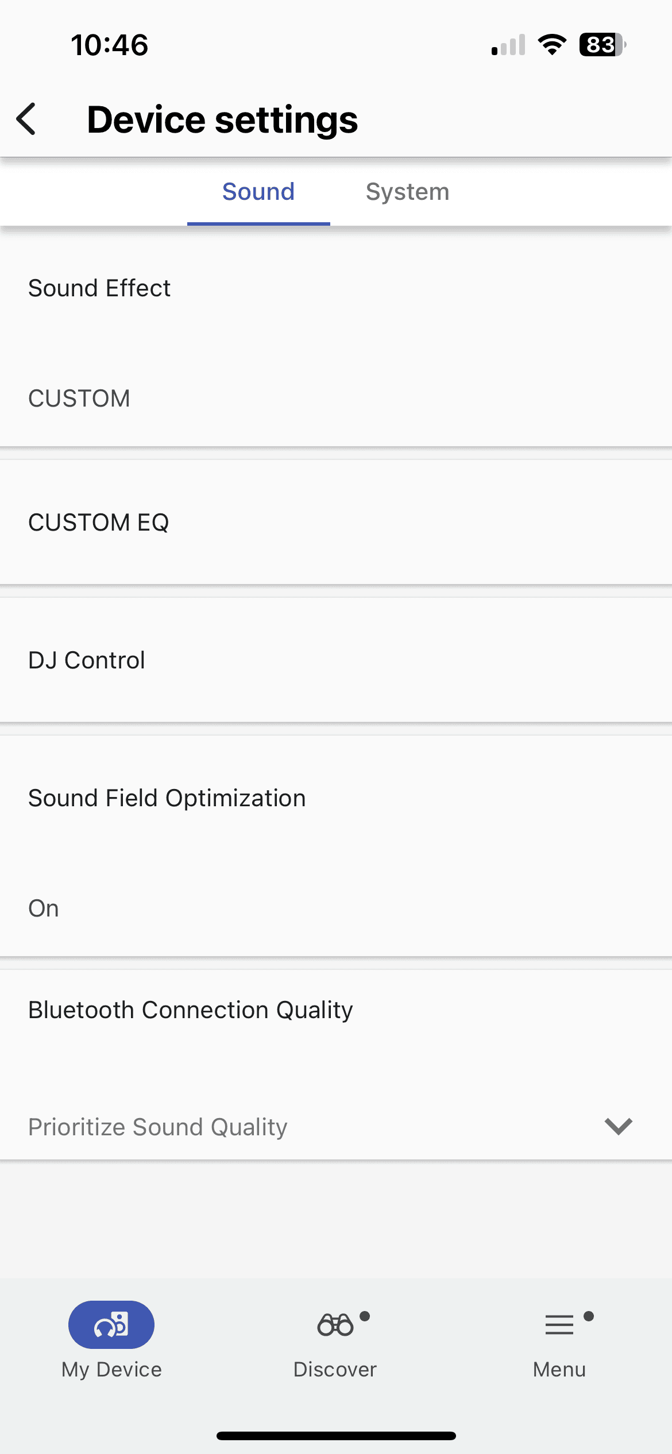Open the Sound Effect setting

tap(99, 288)
